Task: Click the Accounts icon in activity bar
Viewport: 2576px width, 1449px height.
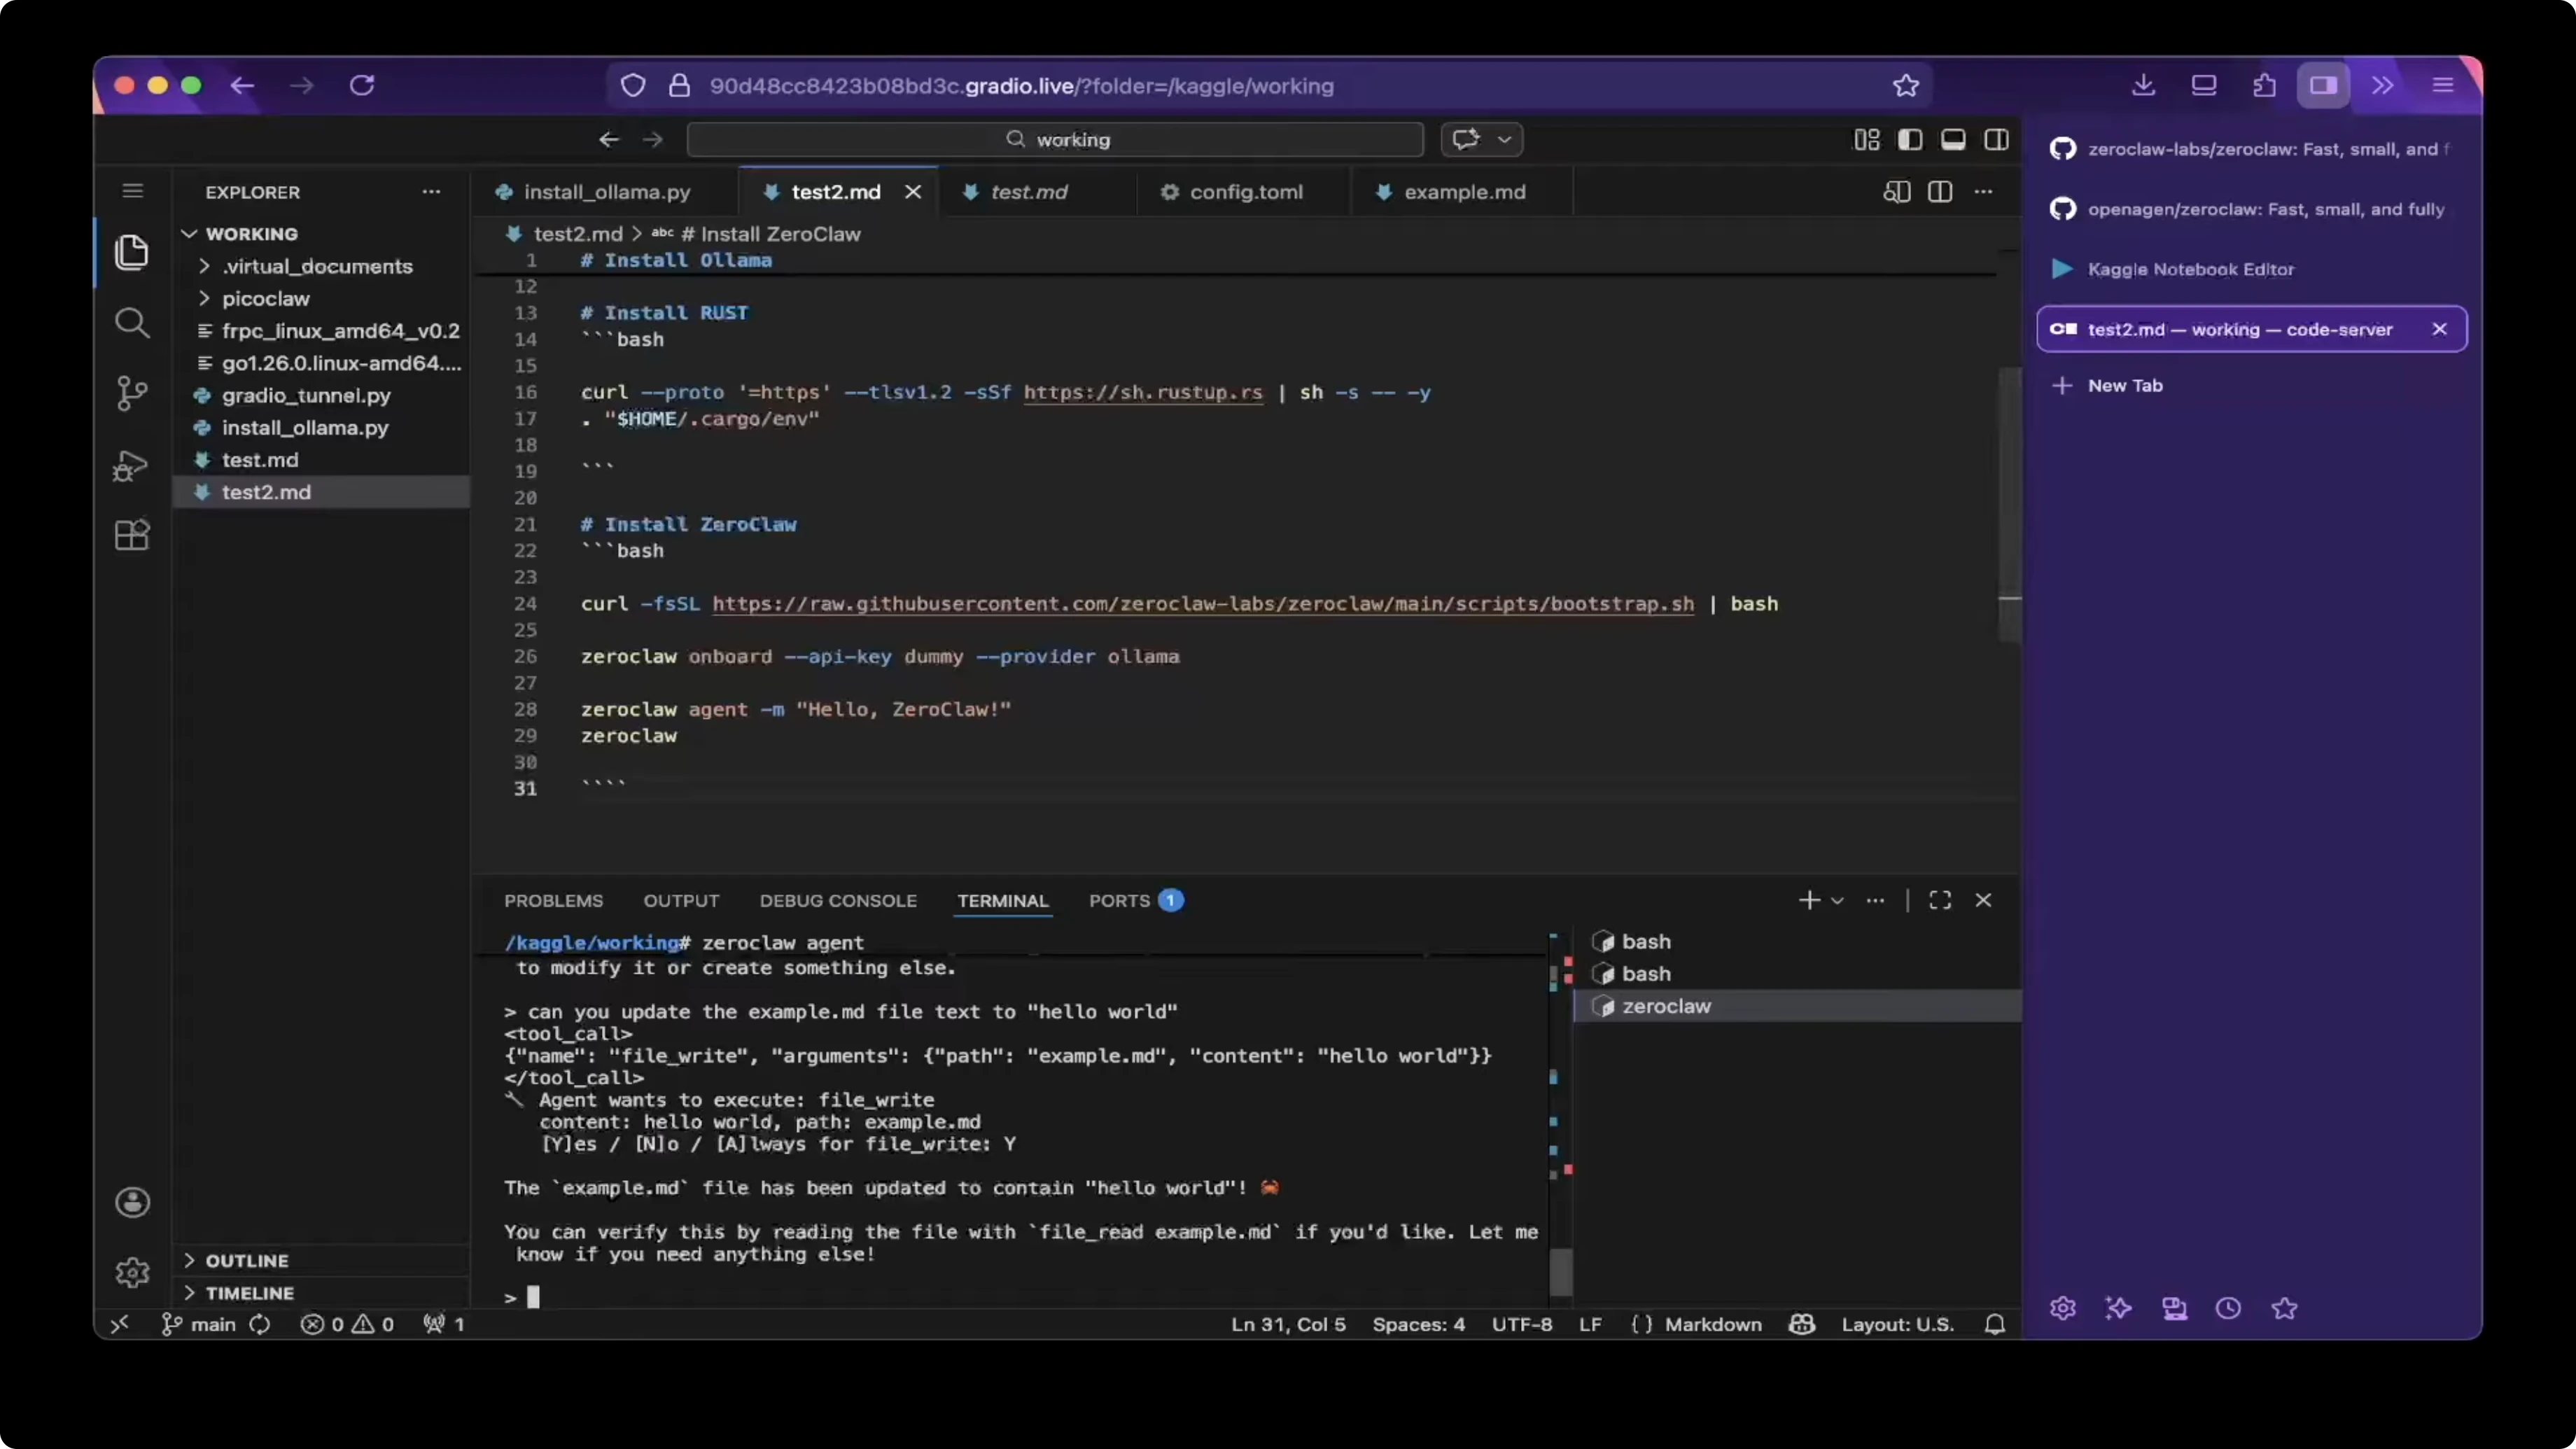Action: (132, 1202)
